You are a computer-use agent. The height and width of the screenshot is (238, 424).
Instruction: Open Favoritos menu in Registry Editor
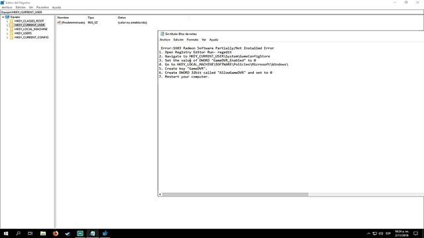pyautogui.click(x=42, y=7)
